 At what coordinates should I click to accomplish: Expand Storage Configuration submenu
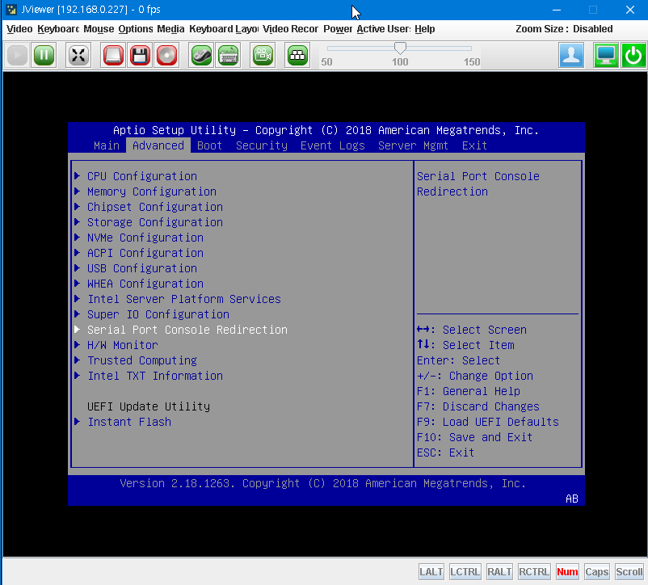click(154, 222)
